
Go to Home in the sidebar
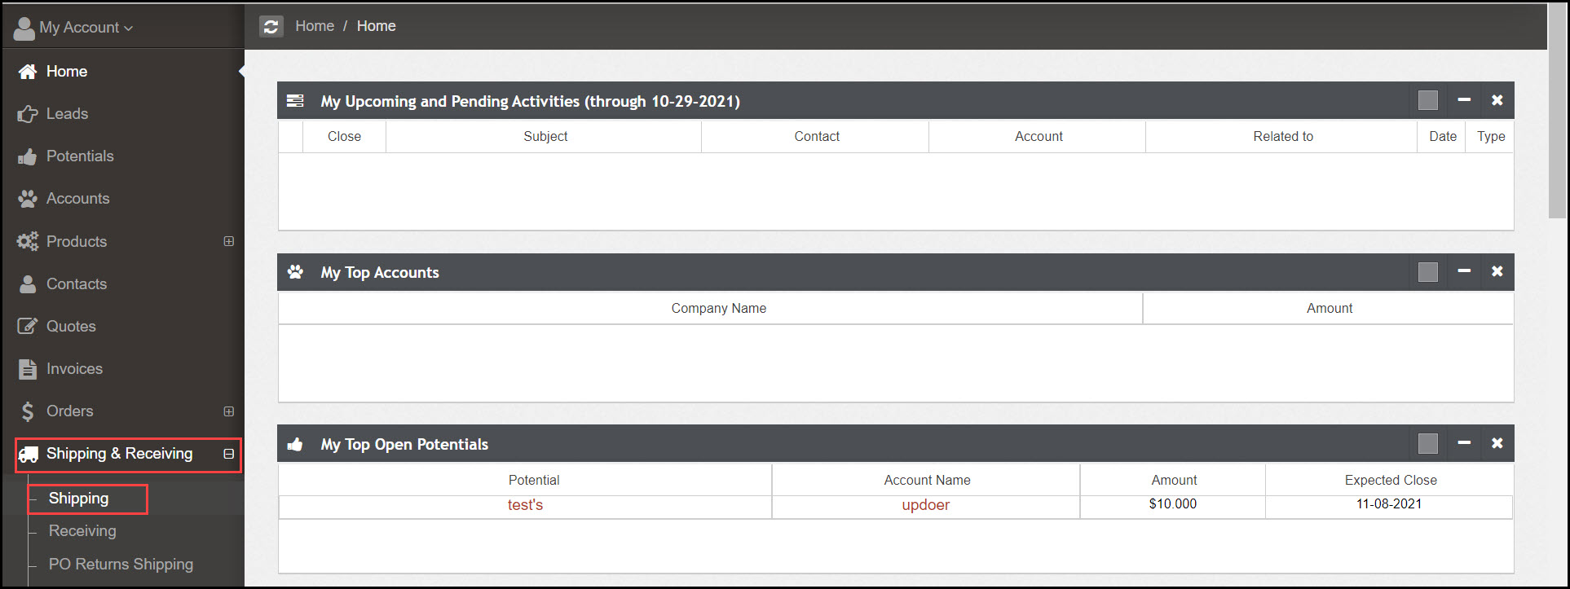coord(67,72)
